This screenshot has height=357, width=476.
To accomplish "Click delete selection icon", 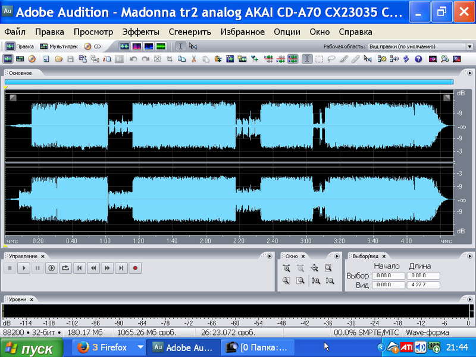I will [x=157, y=59].
